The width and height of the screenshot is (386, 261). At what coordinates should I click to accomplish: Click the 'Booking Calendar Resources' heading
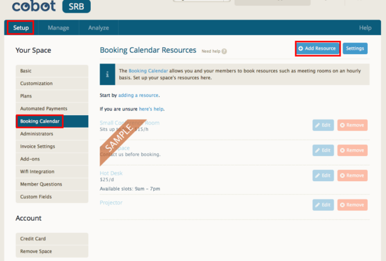pyautogui.click(x=148, y=50)
